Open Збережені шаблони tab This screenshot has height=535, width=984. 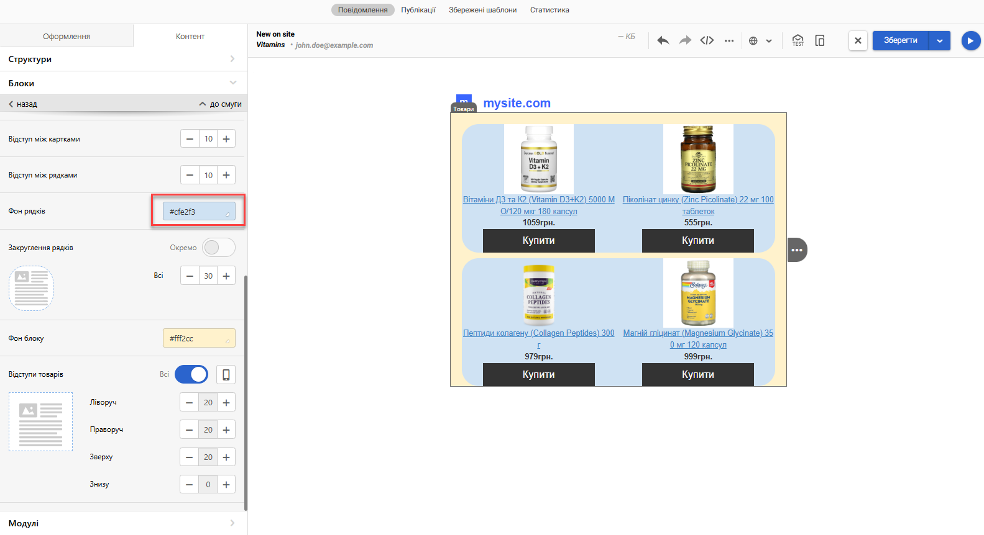483,10
